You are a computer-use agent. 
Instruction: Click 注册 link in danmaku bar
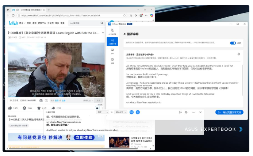64,100
